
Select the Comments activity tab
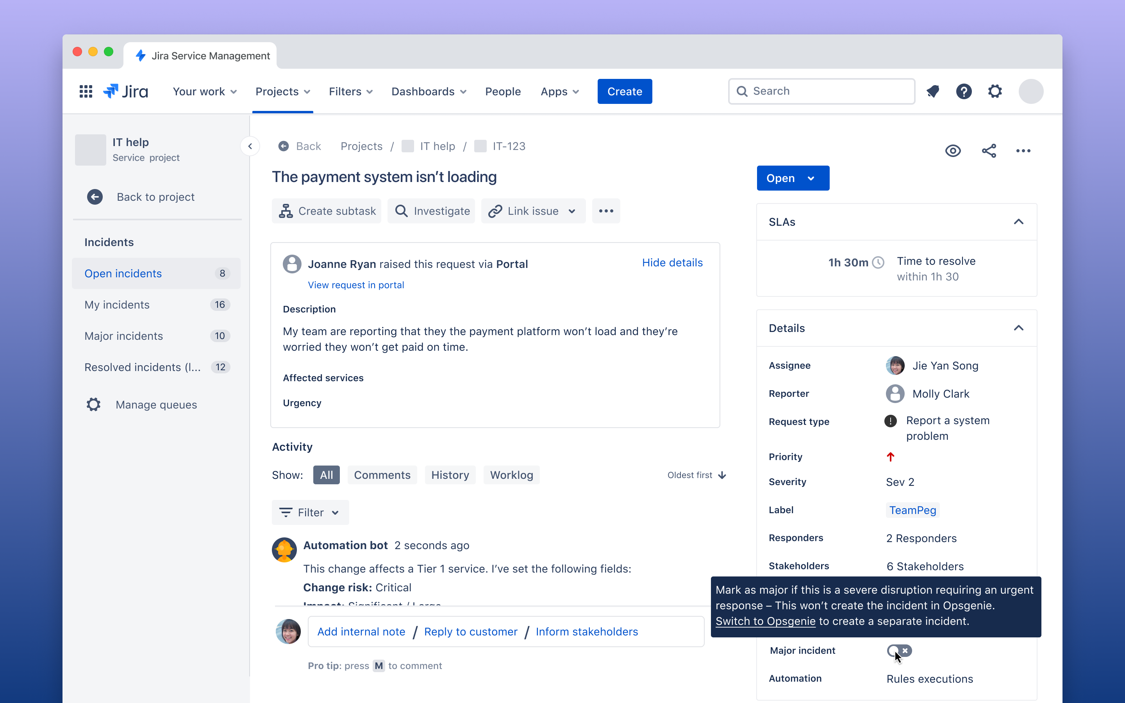click(x=382, y=475)
